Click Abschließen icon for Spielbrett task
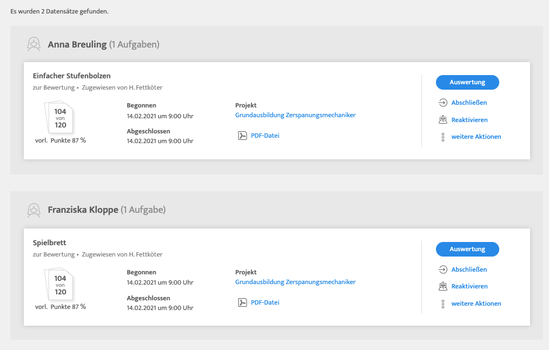Screen dimensions: 549x350 click(443, 270)
